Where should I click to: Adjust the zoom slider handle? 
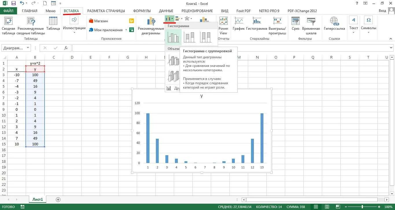point(362,207)
